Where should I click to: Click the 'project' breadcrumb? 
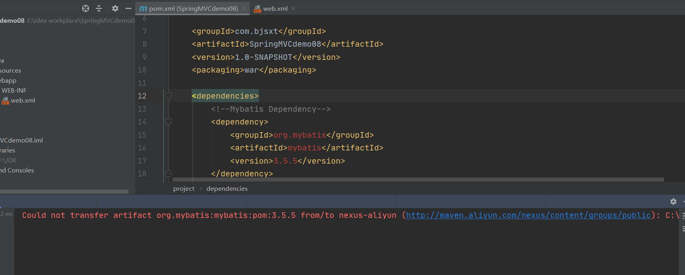click(x=184, y=189)
